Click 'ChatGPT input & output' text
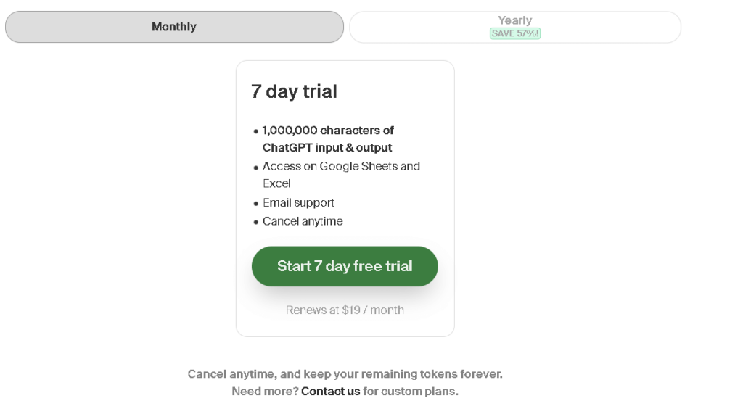Image resolution: width=743 pixels, height=401 pixels. [327, 148]
